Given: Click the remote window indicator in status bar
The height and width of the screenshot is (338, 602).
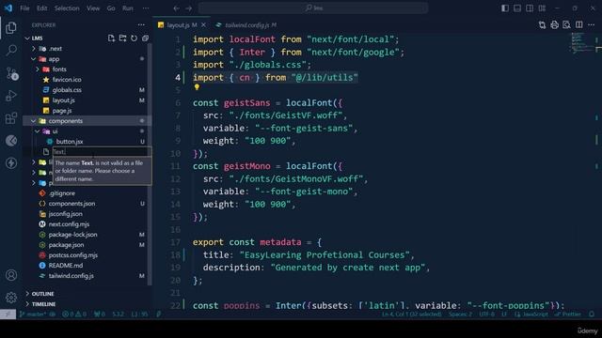Looking at the screenshot, I should [x=8, y=314].
